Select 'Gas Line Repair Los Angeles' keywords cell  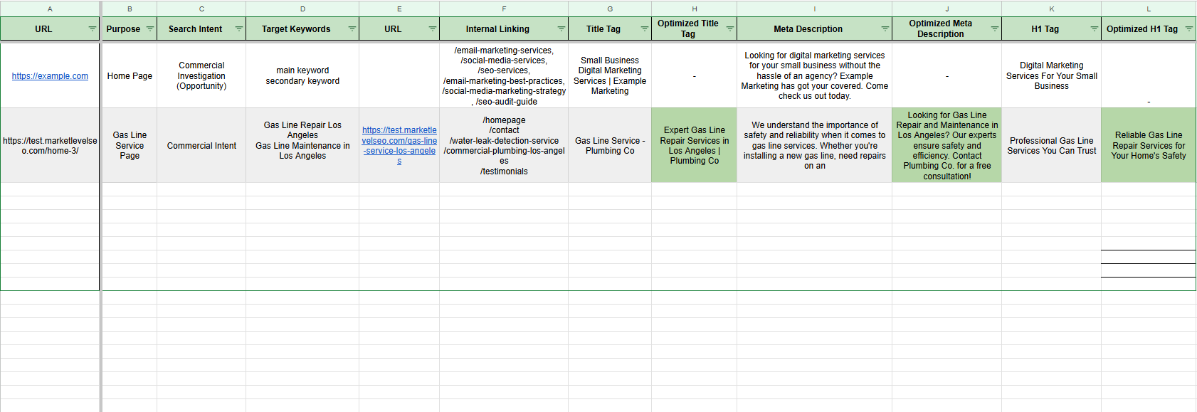pos(302,145)
